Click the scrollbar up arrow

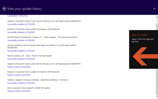pos(157,17)
